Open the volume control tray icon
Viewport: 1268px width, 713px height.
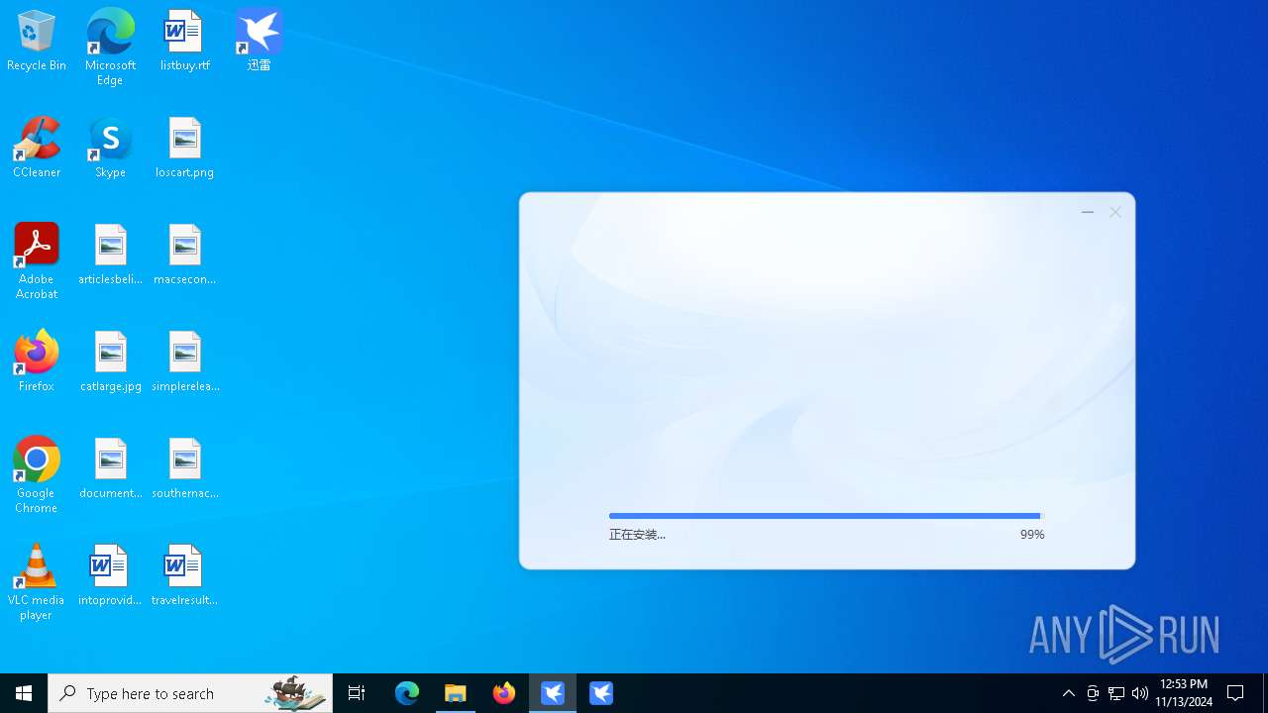(x=1140, y=693)
